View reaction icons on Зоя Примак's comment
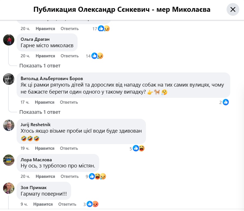Image resolution: width=244 pixels, height=211 pixels. pyautogui.click(x=92, y=204)
